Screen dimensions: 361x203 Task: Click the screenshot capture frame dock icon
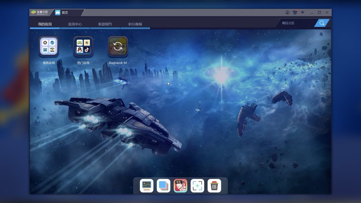click(x=197, y=185)
